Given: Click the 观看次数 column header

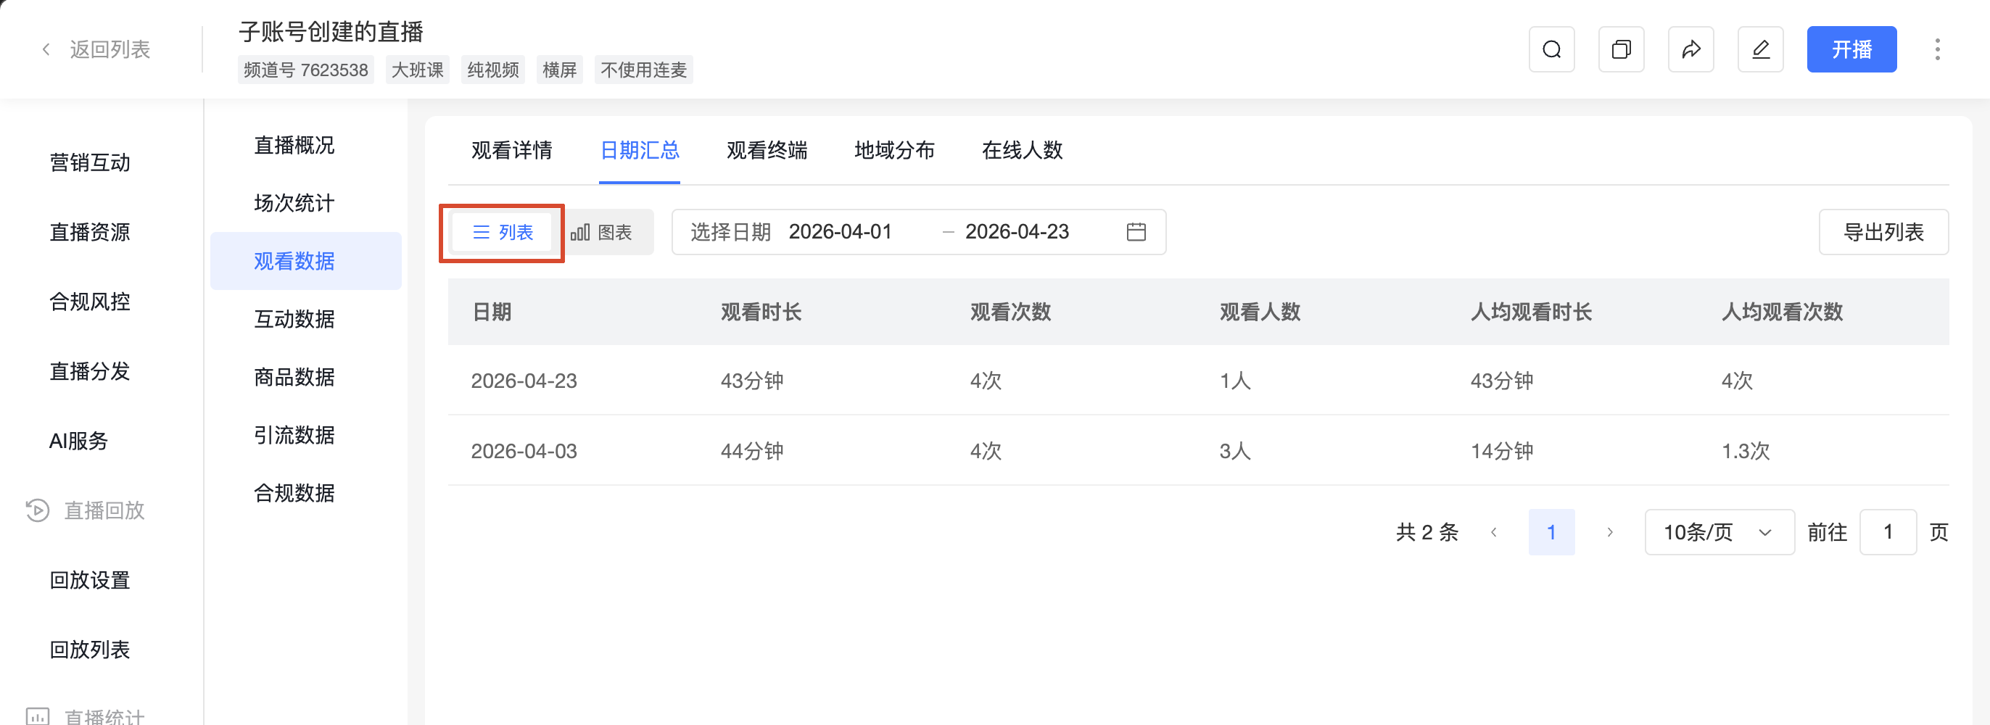Looking at the screenshot, I should pyautogui.click(x=1010, y=312).
